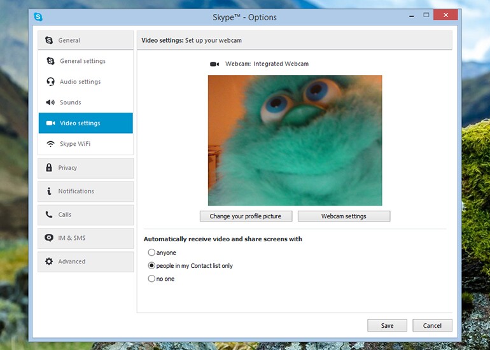Open General settings page
The image size is (490, 350).
[x=86, y=61]
